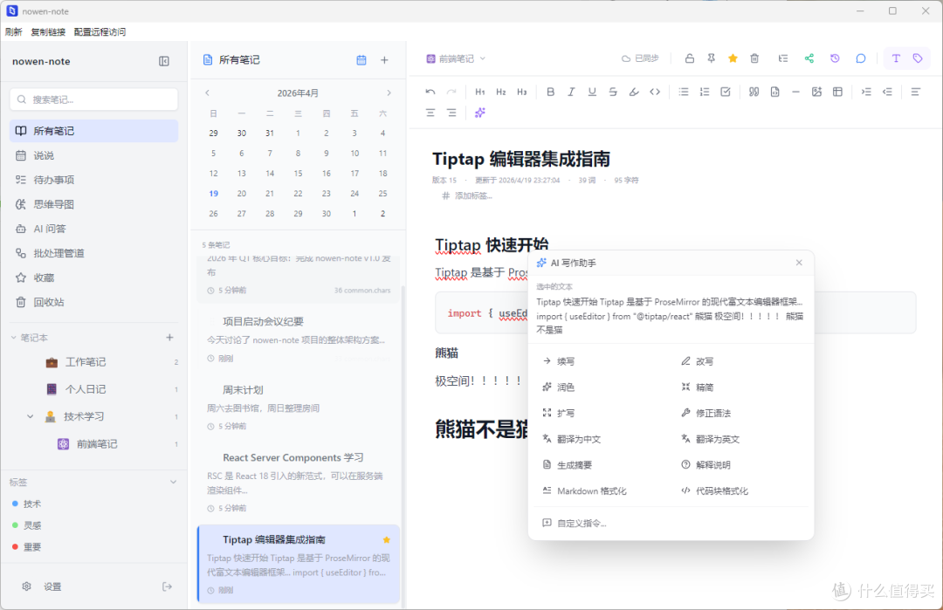This screenshot has height=610, width=943.
Task: Open version history icon
Action: (835, 58)
